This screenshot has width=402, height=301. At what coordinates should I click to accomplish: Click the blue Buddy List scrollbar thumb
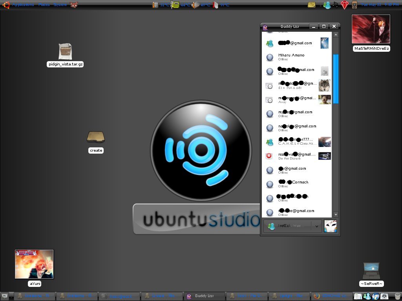[x=336, y=79]
